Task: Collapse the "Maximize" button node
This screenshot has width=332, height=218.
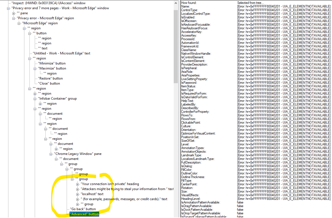Action: pyautogui.click(x=35, y=69)
